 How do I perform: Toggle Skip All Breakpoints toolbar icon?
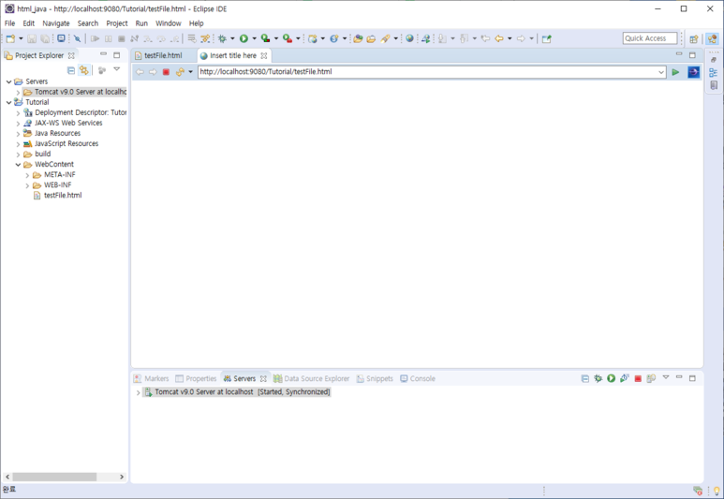pyautogui.click(x=77, y=38)
